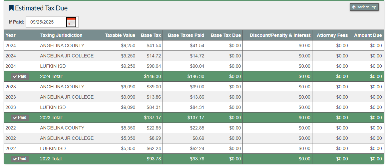Open the calendar date picker icon
Viewport: 388px width, 168px height.
pyautogui.click(x=71, y=22)
